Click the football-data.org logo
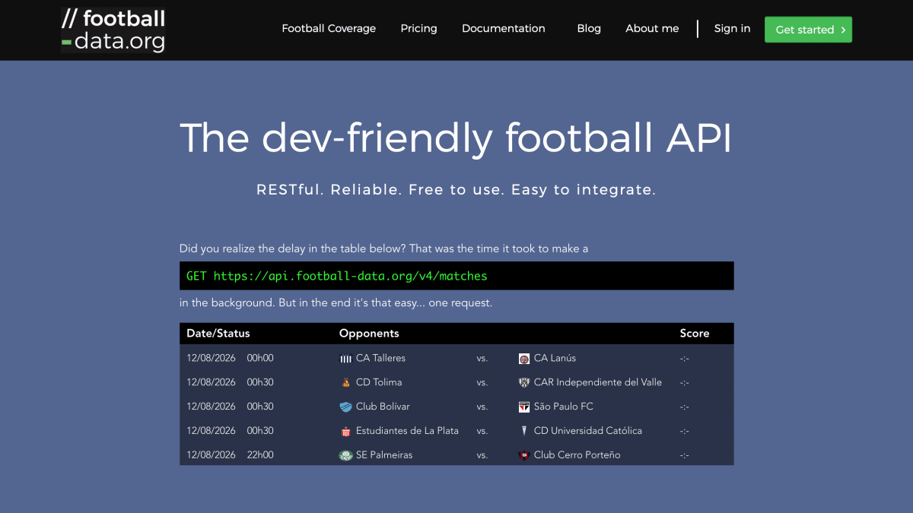The image size is (913, 513). (x=113, y=30)
